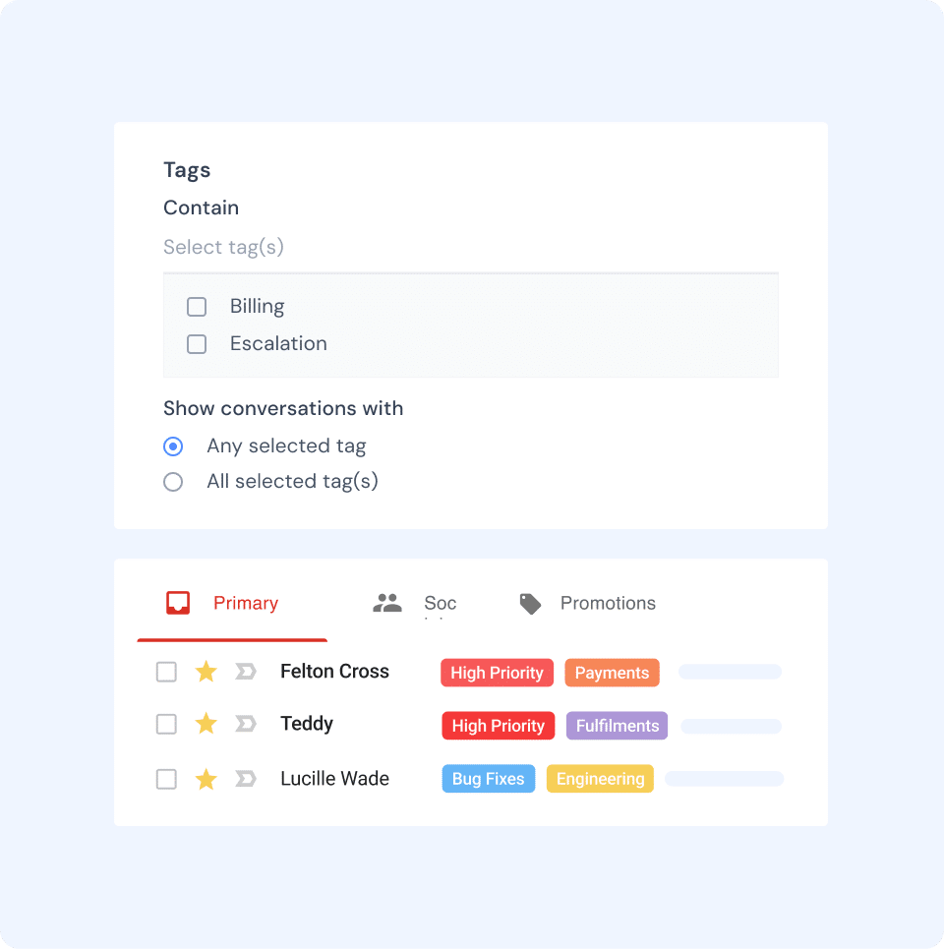Mark Felton Cross as important
The height and width of the screenshot is (949, 944).
pyautogui.click(x=245, y=672)
